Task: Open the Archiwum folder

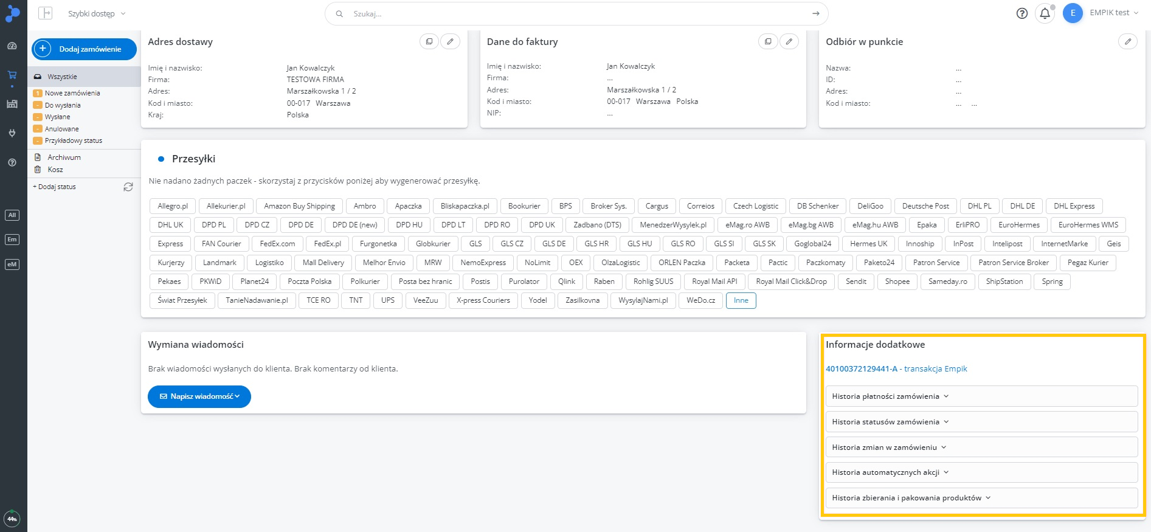Action: pyautogui.click(x=64, y=157)
